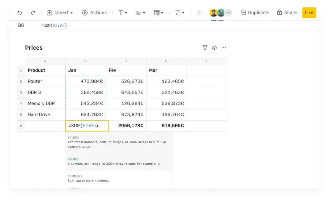Undo the last action
This screenshot has height=202, width=328.
(20, 13)
